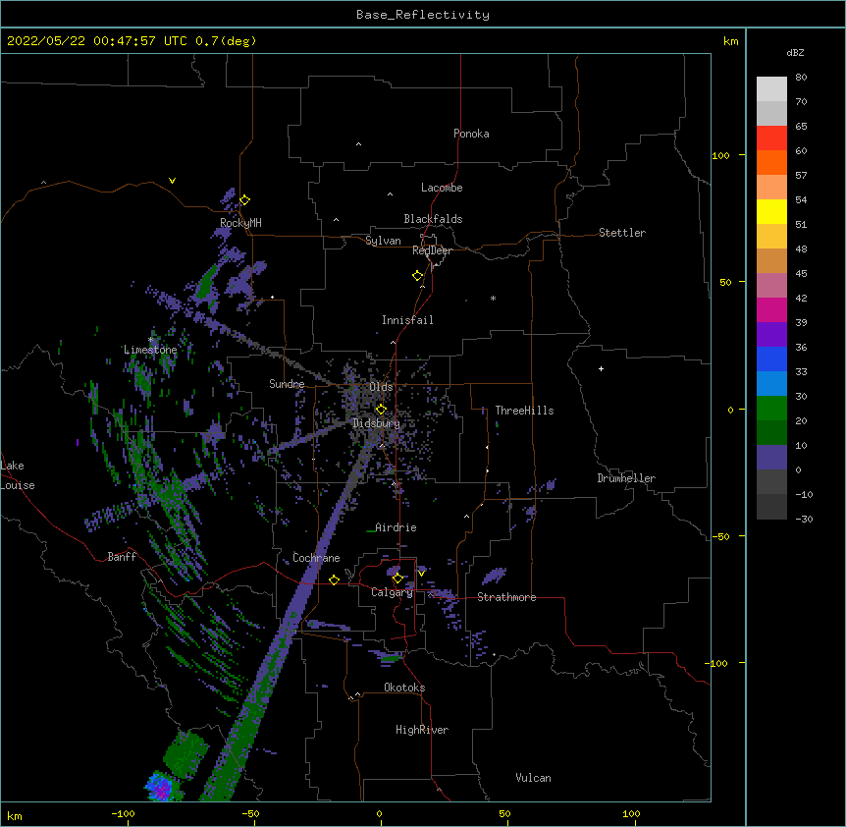
Task: Select the magenta 42–39 dBZ legend swatch
Action: 771,310
